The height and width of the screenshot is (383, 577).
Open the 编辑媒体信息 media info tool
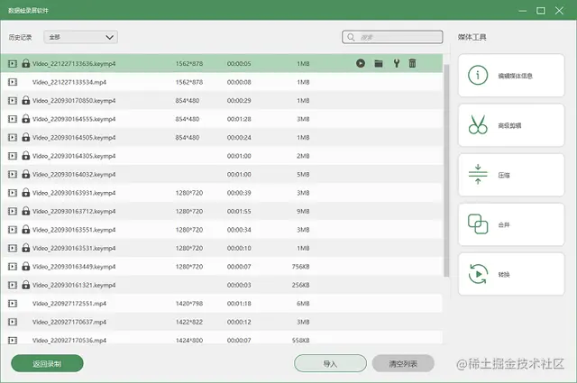(511, 76)
